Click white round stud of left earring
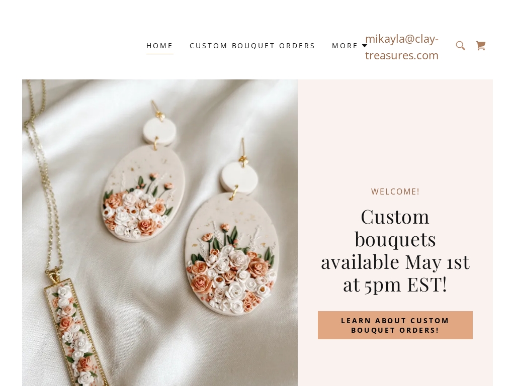515x386 pixels. (x=159, y=131)
